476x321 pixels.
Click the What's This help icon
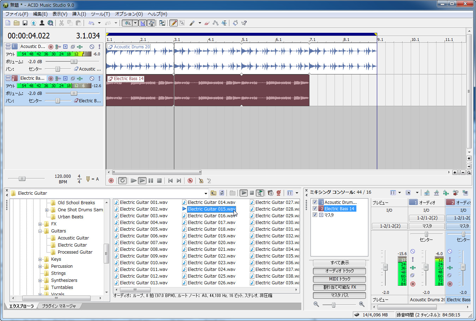[244, 23]
